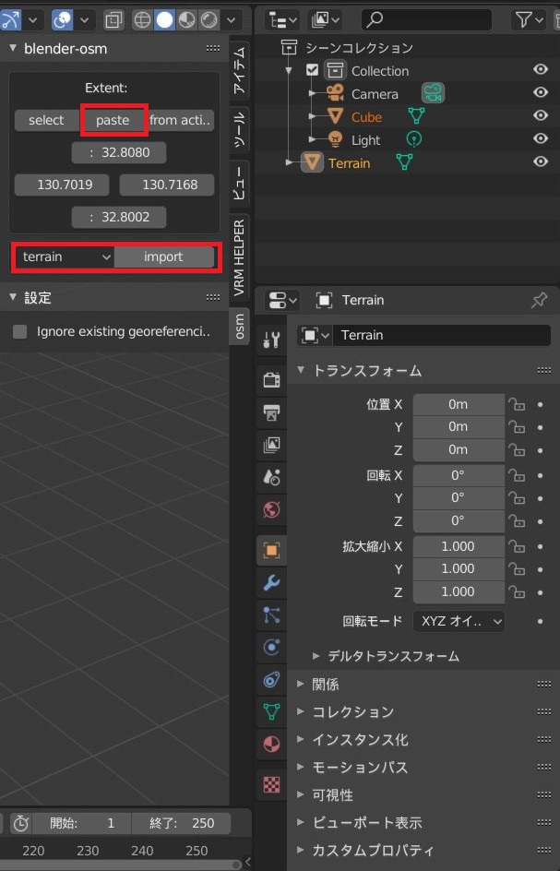The width and height of the screenshot is (560, 871).
Task: Open the outliner filter dropdown
Action: pos(529,20)
